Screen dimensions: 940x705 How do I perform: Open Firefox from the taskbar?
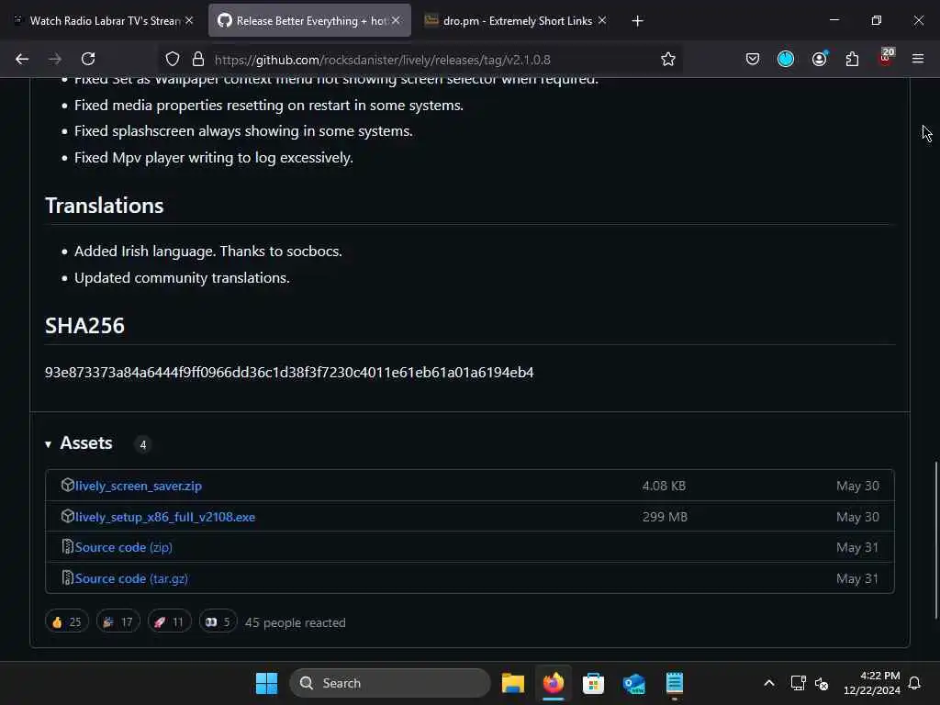[x=554, y=683]
